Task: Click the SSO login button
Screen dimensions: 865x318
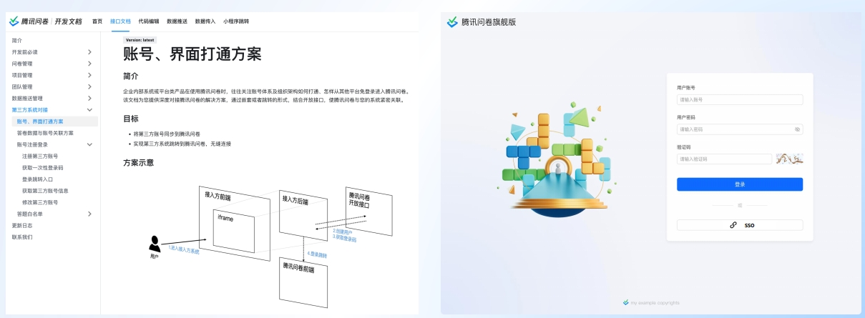Action: pyautogui.click(x=740, y=225)
